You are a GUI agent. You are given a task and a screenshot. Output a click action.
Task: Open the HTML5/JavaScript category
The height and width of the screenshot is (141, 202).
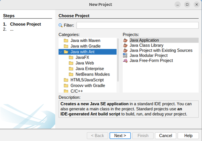click(x=87, y=80)
